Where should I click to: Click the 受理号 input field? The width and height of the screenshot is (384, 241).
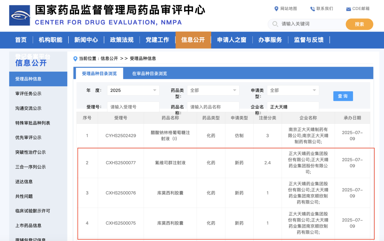pos(133,107)
